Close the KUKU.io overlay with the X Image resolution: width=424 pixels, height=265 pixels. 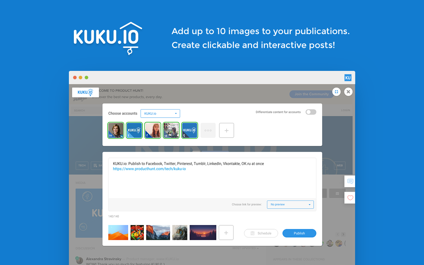[x=348, y=92]
